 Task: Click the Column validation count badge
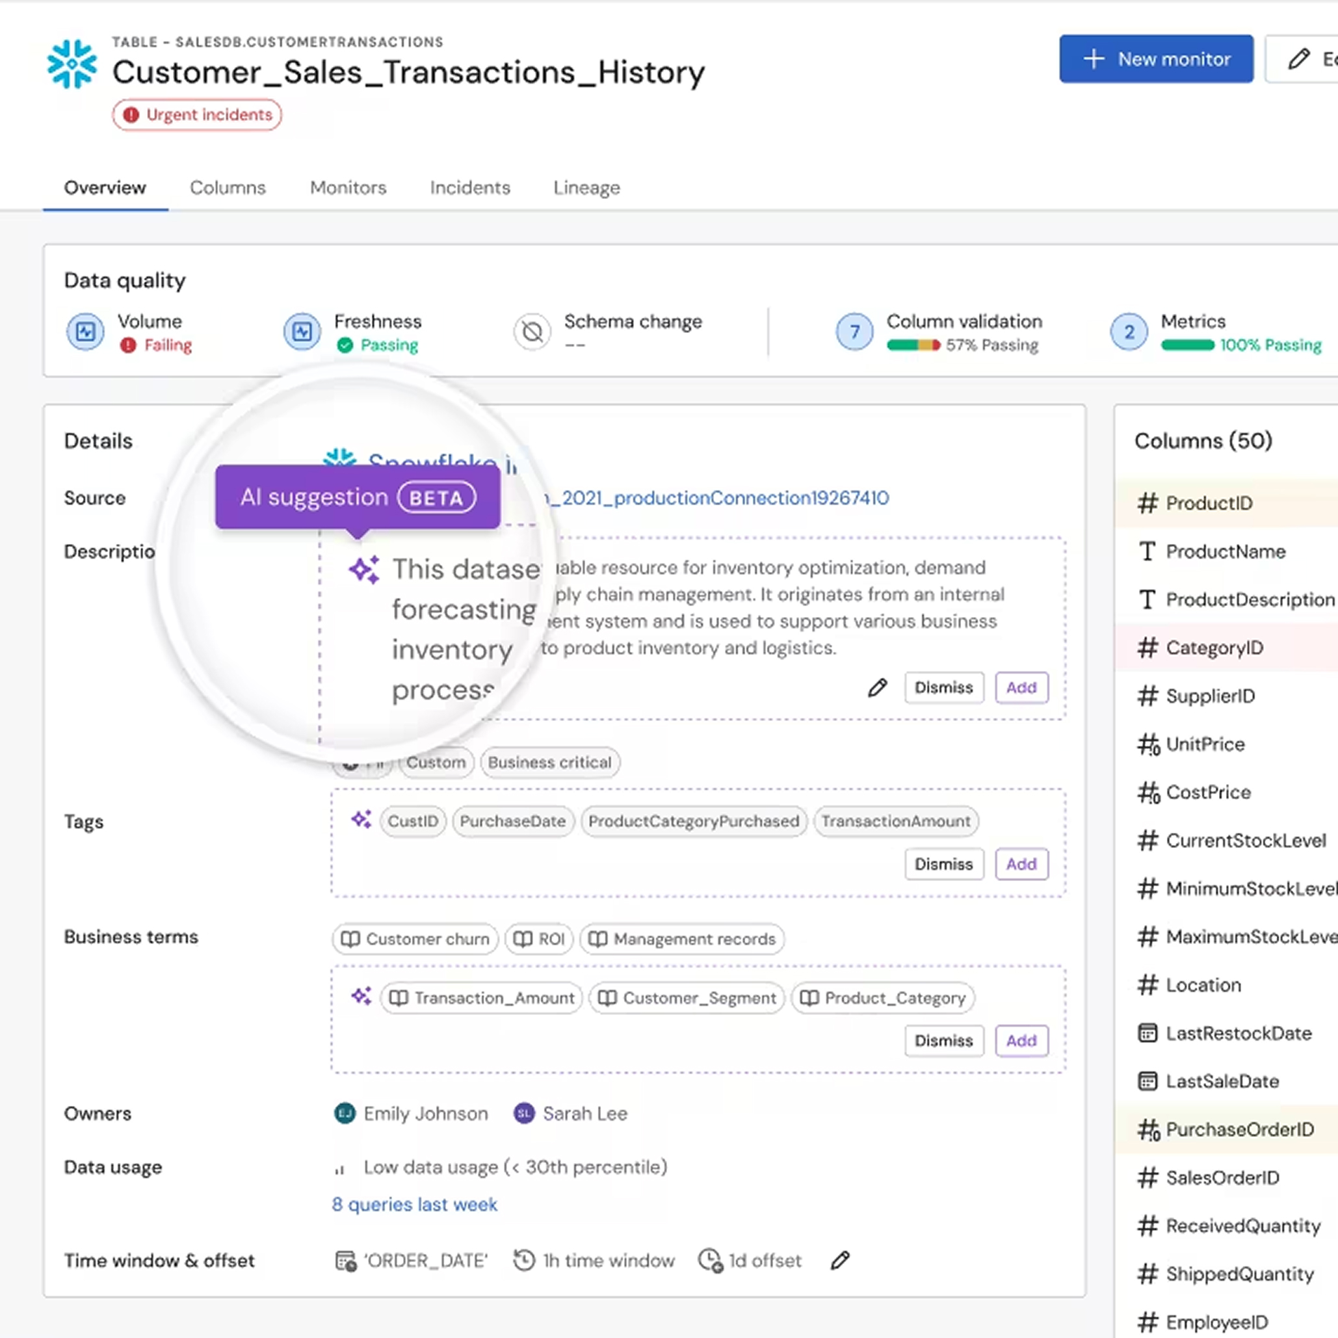(854, 332)
